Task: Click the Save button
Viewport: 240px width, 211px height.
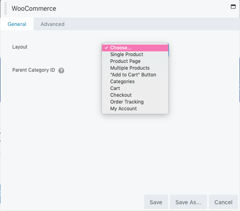Action: click(156, 202)
